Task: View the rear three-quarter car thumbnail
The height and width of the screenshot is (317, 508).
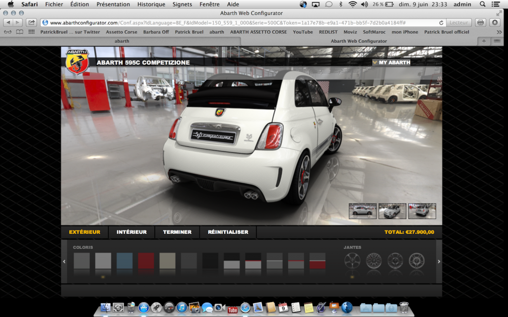Action: [422, 211]
